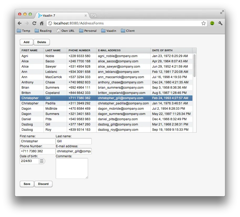The image size is (240, 217).
Task: Open the date of birth calendar picker icon
Action: coord(42,161)
